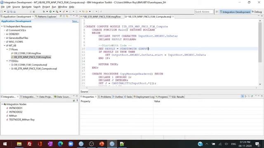Open the Help menu

pyautogui.click(x=71, y=7)
